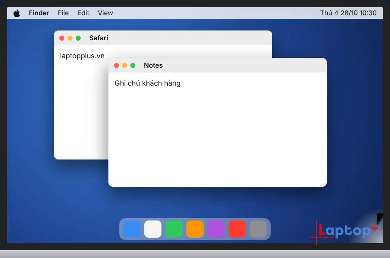This screenshot has height=258, width=390.
Task: Minimize the Safari window with yellow button
Action: click(x=70, y=38)
